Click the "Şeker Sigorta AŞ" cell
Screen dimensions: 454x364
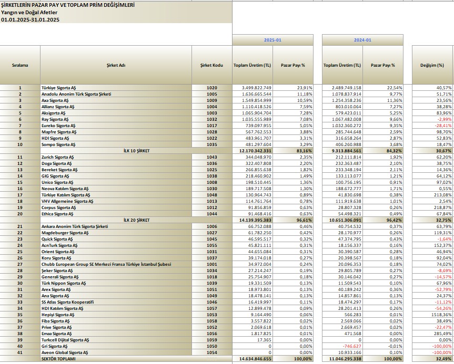(x=116, y=271)
